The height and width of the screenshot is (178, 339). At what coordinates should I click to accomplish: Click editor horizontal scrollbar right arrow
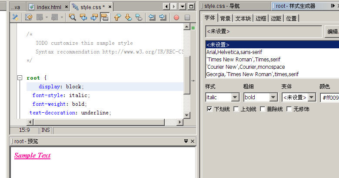click(179, 122)
